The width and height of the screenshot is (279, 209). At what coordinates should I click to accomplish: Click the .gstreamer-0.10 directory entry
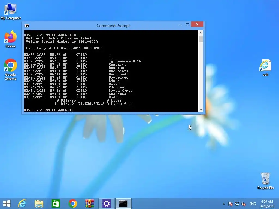(125, 61)
